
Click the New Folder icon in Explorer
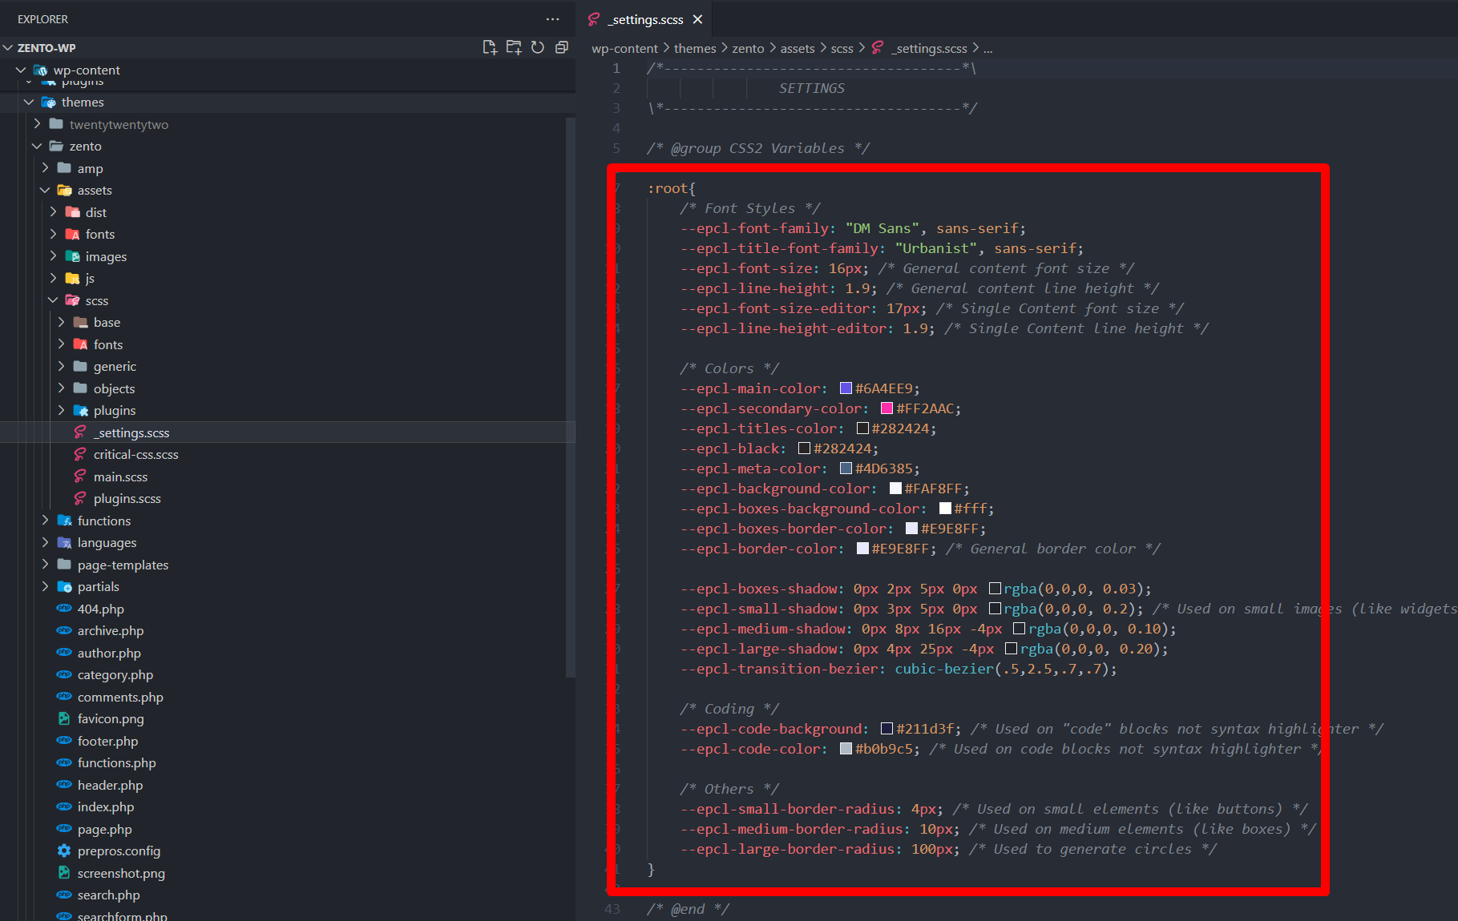pyautogui.click(x=514, y=47)
